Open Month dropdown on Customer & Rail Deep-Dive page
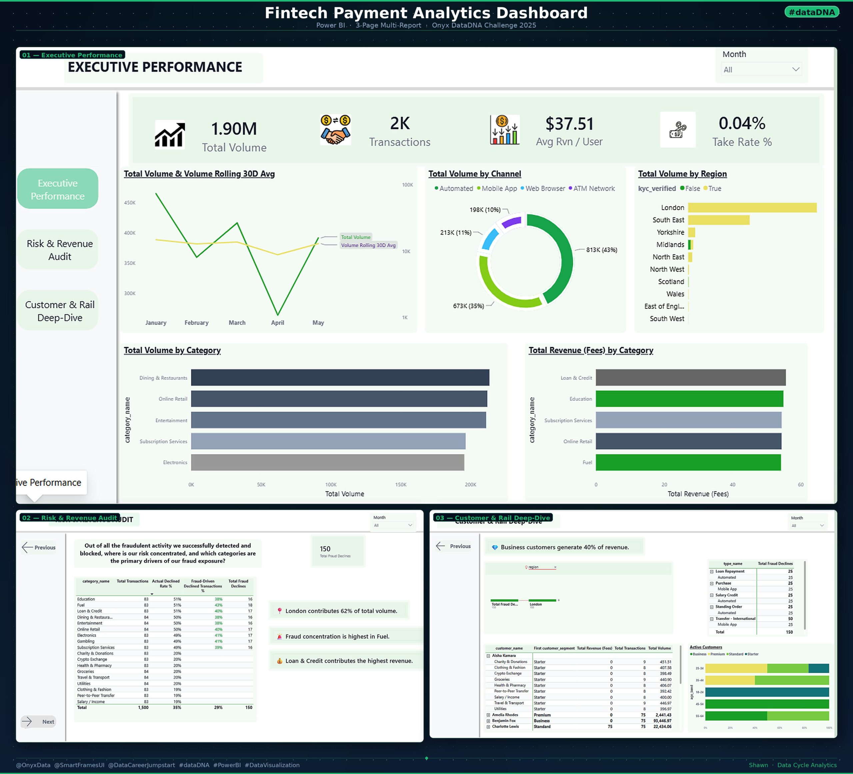The image size is (853, 774). click(808, 525)
